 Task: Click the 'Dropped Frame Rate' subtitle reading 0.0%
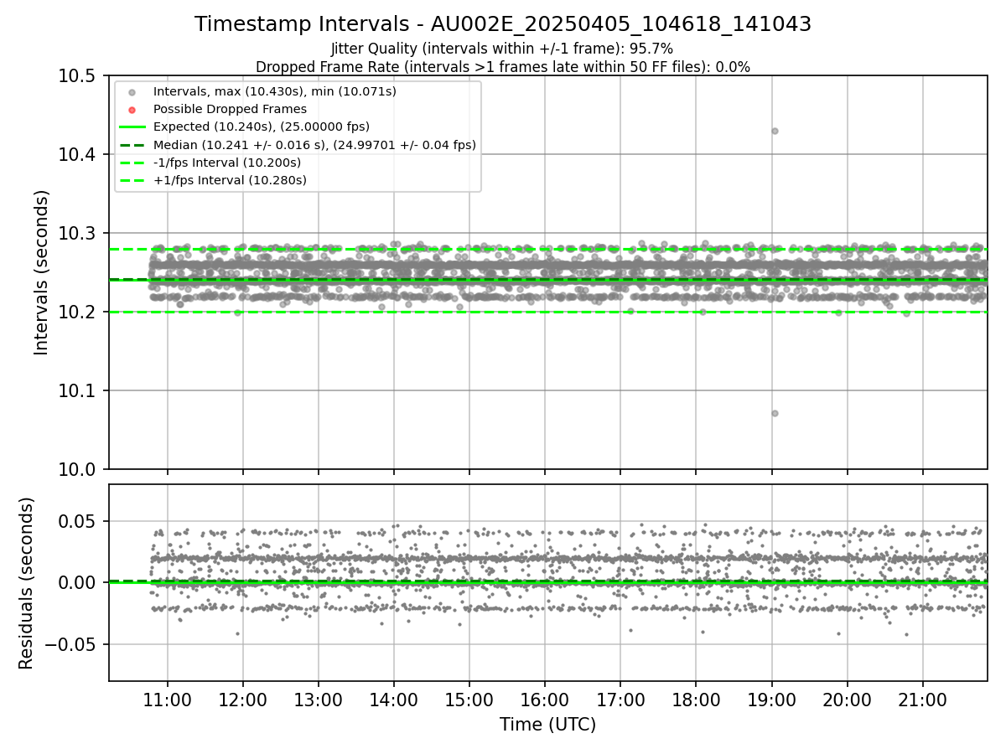(503, 67)
